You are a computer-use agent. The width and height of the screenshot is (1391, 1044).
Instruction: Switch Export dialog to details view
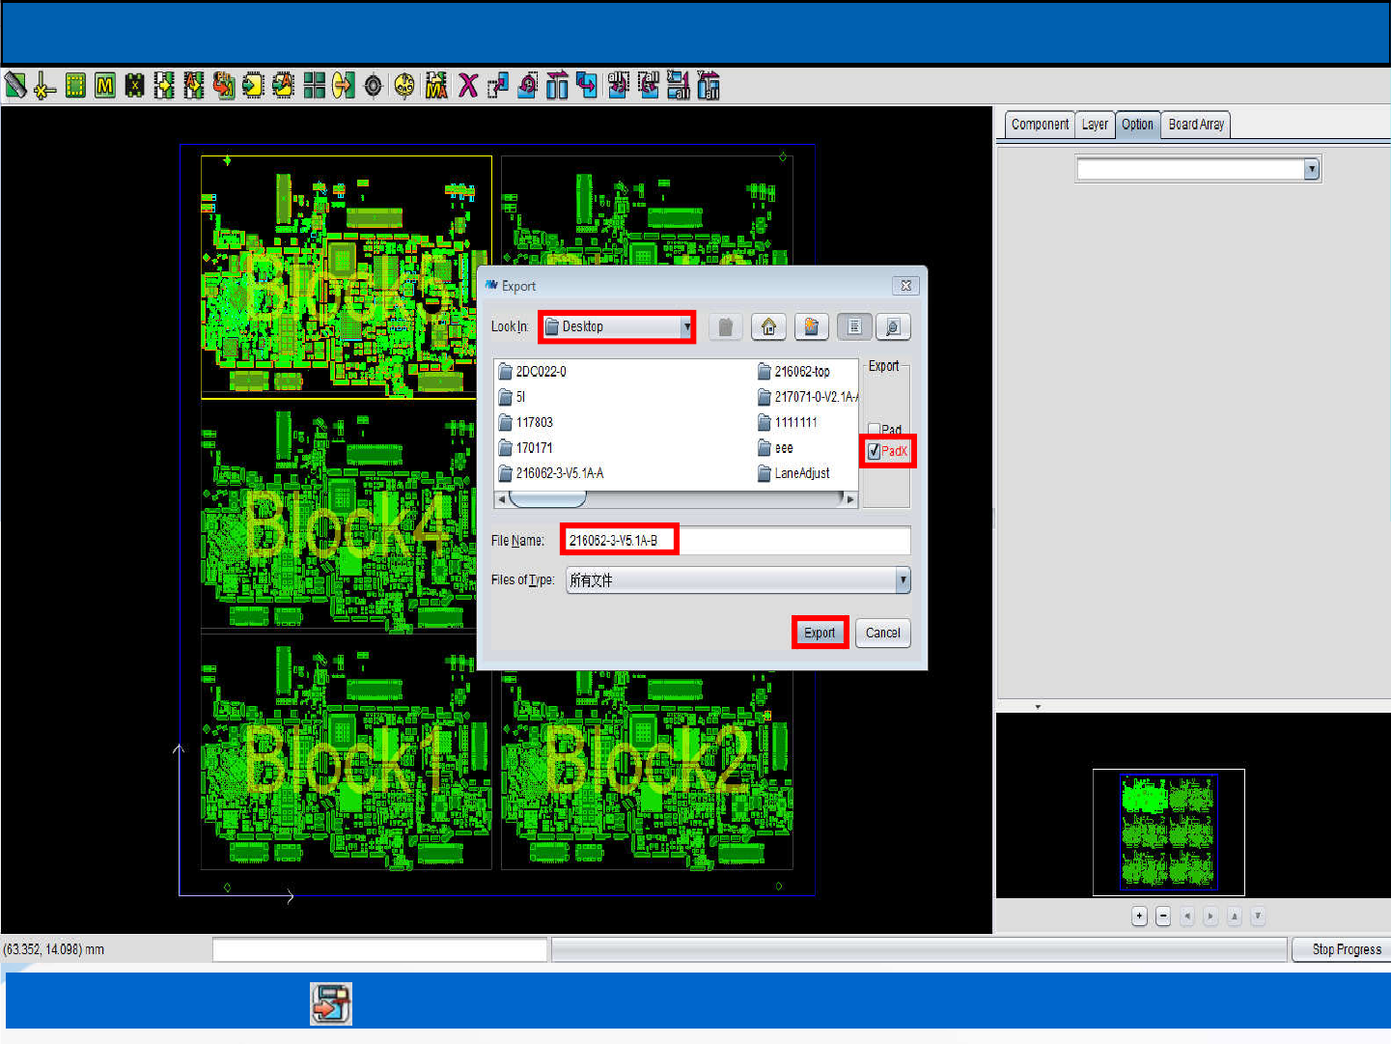click(x=893, y=327)
